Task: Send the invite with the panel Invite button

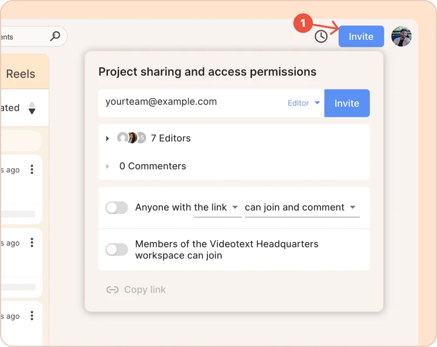Action: (347, 103)
